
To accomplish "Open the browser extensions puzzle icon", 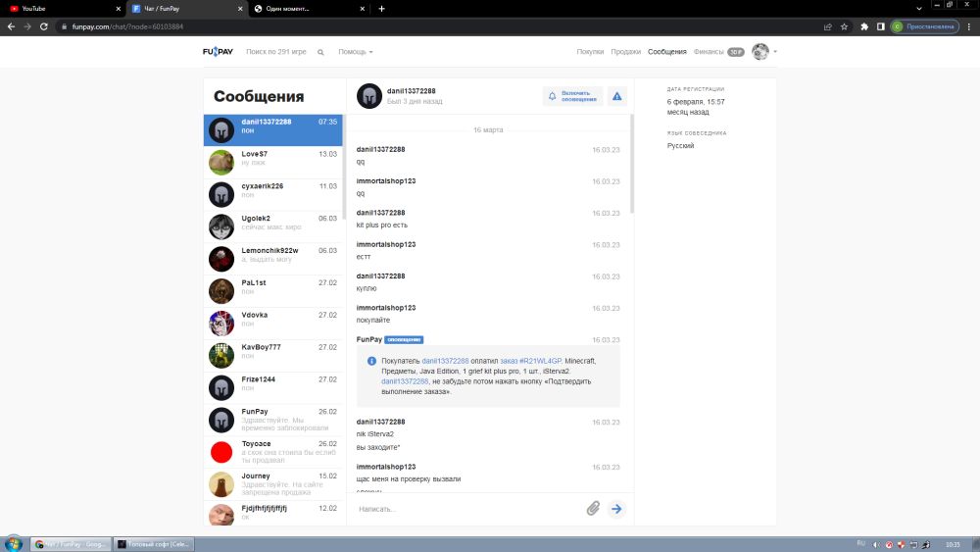I will [864, 26].
